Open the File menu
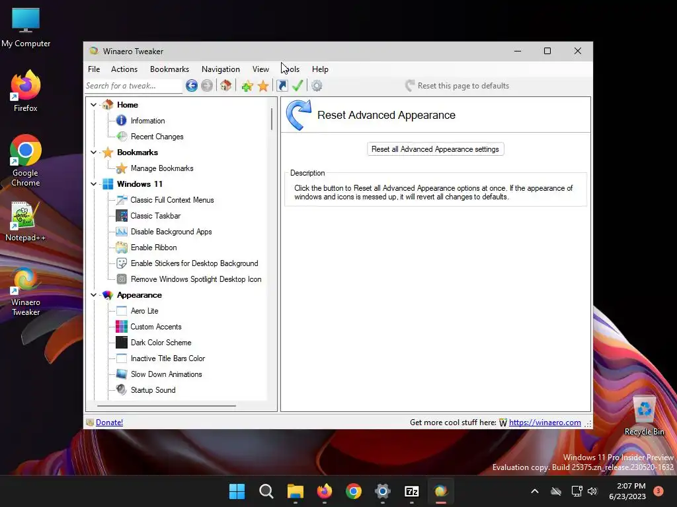This screenshot has width=677, height=507. tap(94, 69)
